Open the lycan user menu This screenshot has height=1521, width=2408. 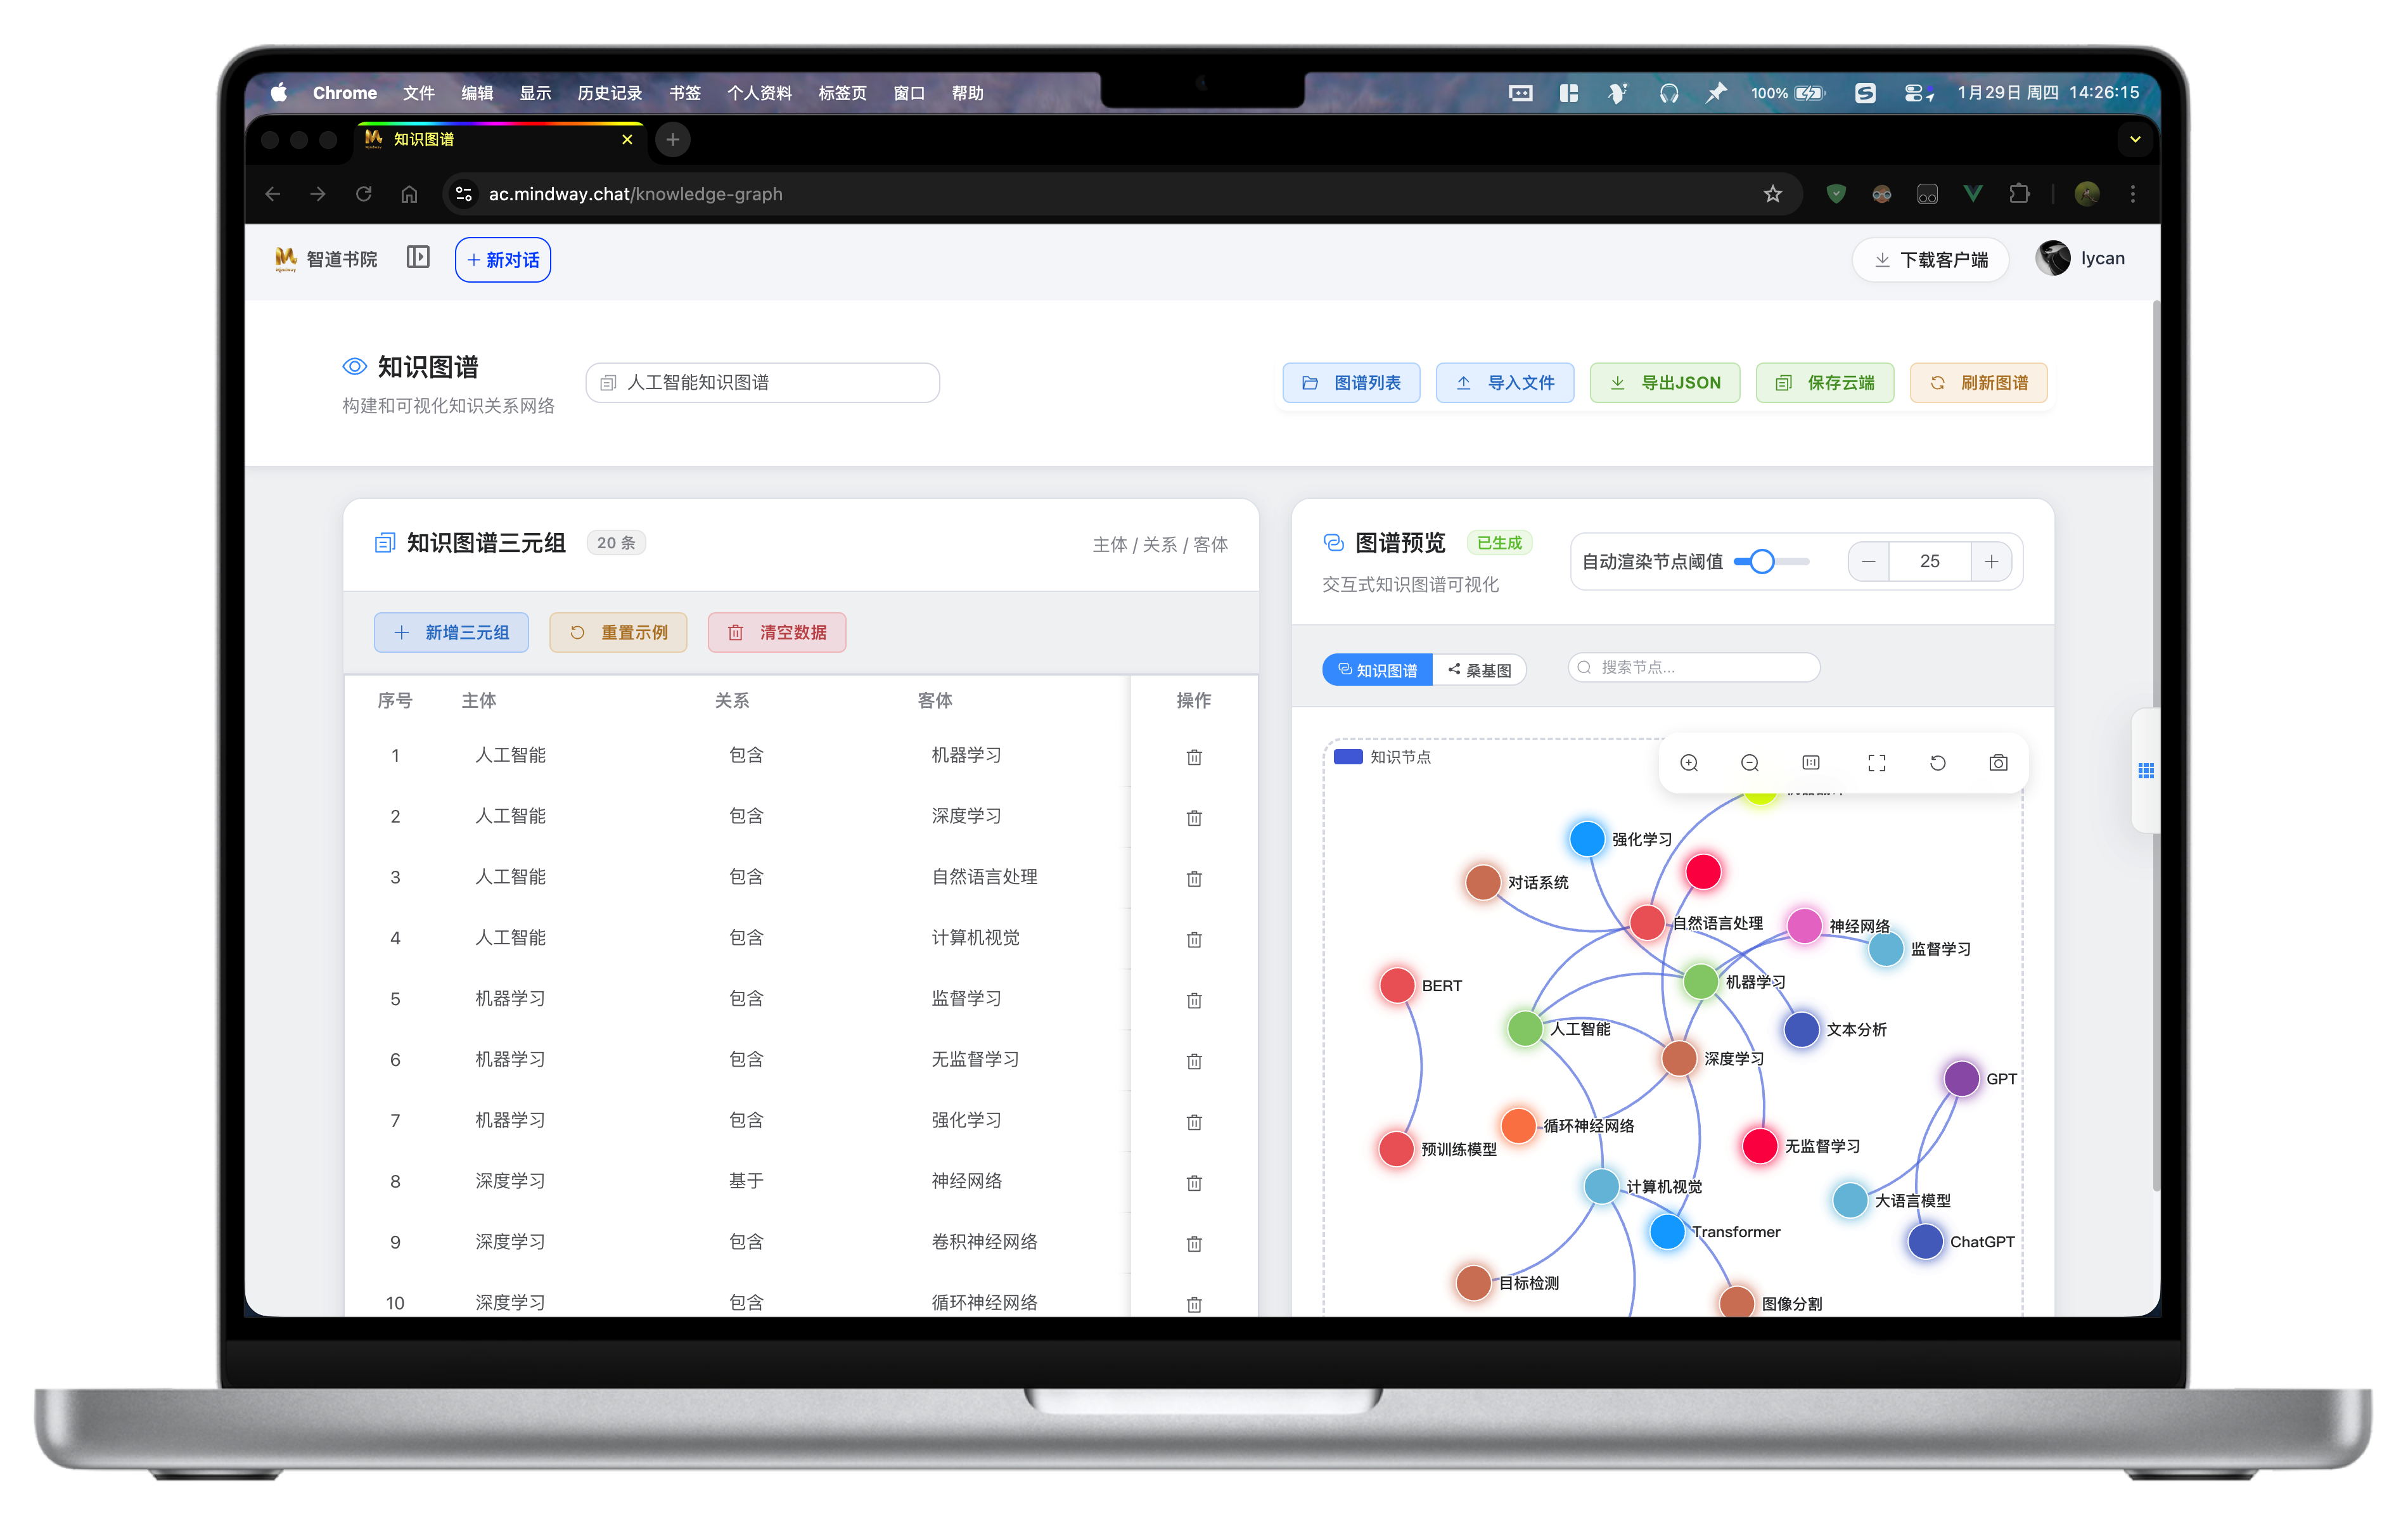pyautogui.click(x=2080, y=258)
